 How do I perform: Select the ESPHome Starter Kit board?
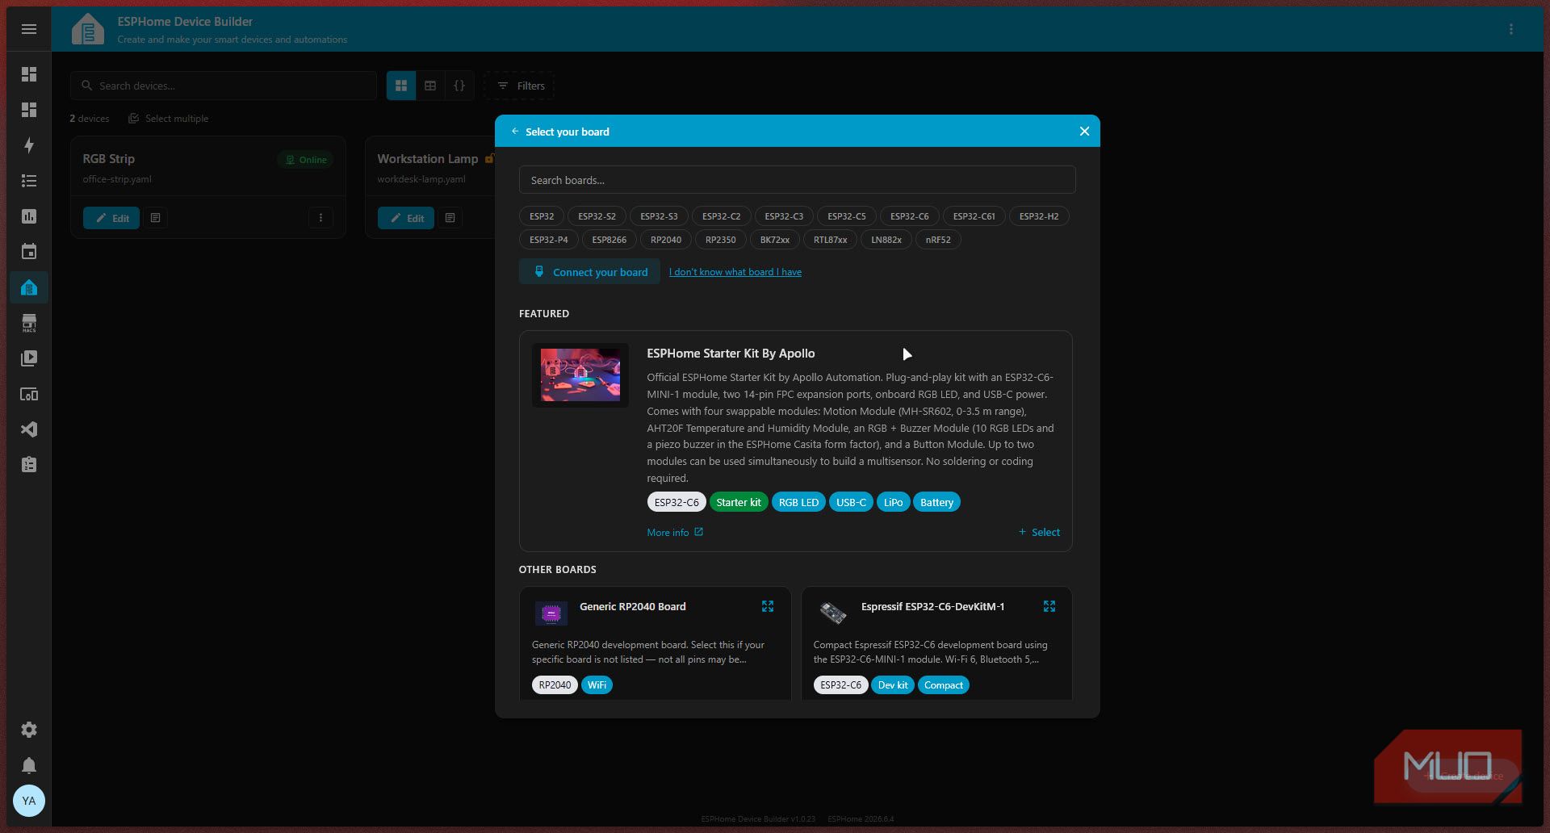[x=1039, y=533]
